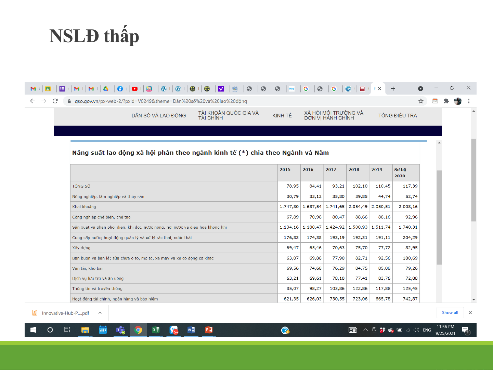Screen dimensions: 493x370
Task: Open KINH TẾ menu item
Action: (282, 116)
